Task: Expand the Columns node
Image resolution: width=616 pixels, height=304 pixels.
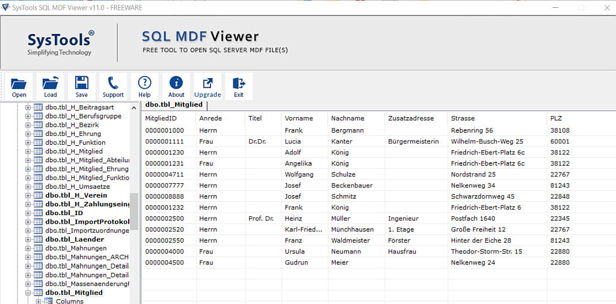Action: 38,301
